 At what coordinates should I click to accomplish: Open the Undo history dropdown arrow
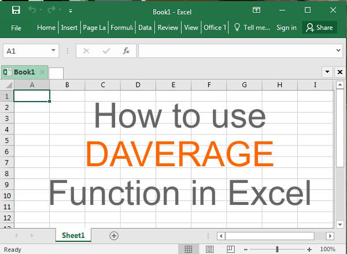(40, 10)
